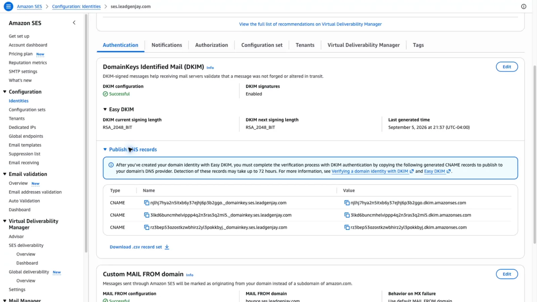The width and height of the screenshot is (537, 302).
Task: Open SES deliverability in sidebar
Action: point(26,245)
